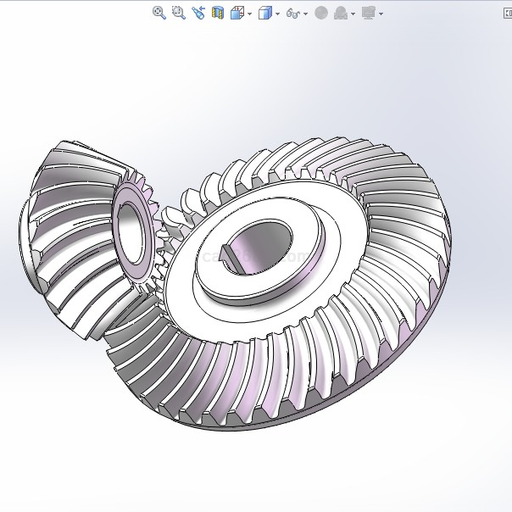Viewport: 512px width, 512px height.
Task: Open the Apply Scene dropdown arrow
Action: [x=353, y=14]
